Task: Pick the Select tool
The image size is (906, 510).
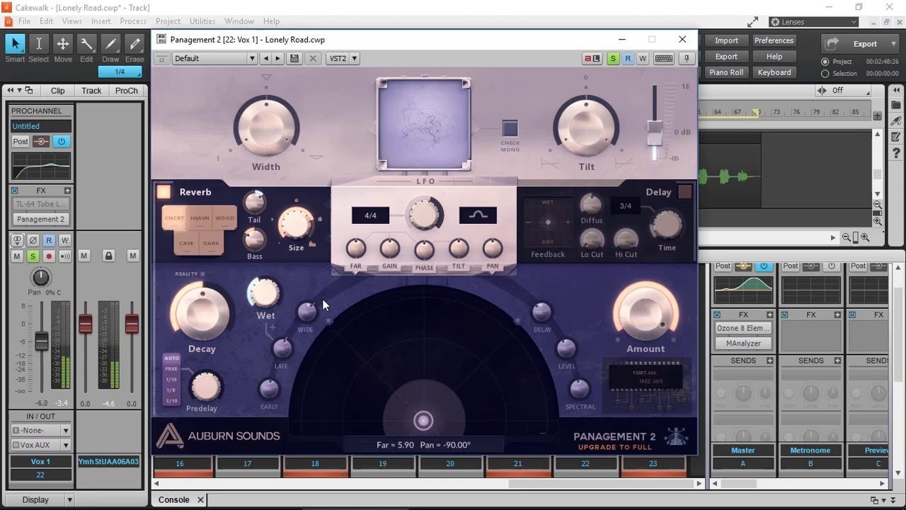Action: coord(39,44)
